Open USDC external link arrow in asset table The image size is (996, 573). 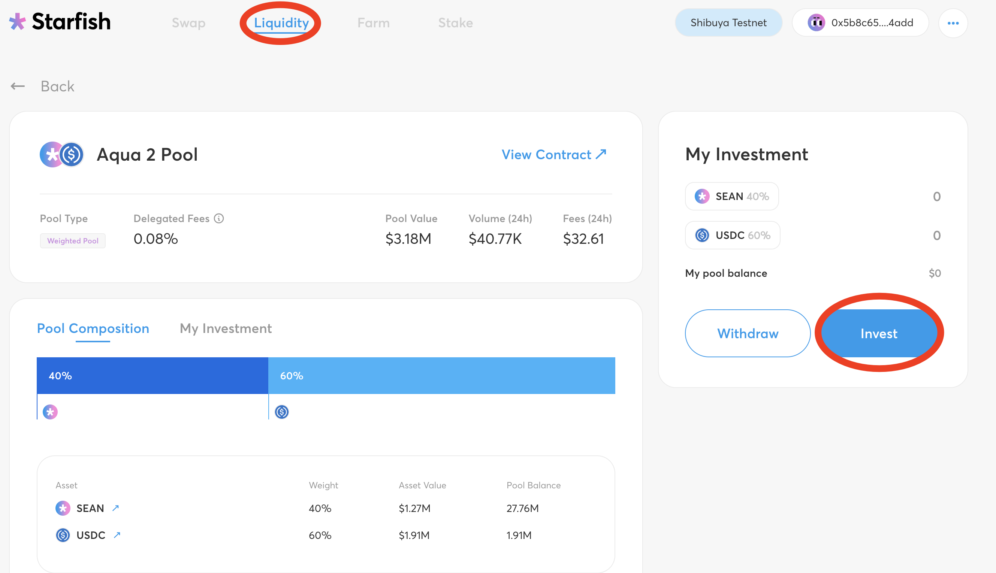pyautogui.click(x=117, y=535)
